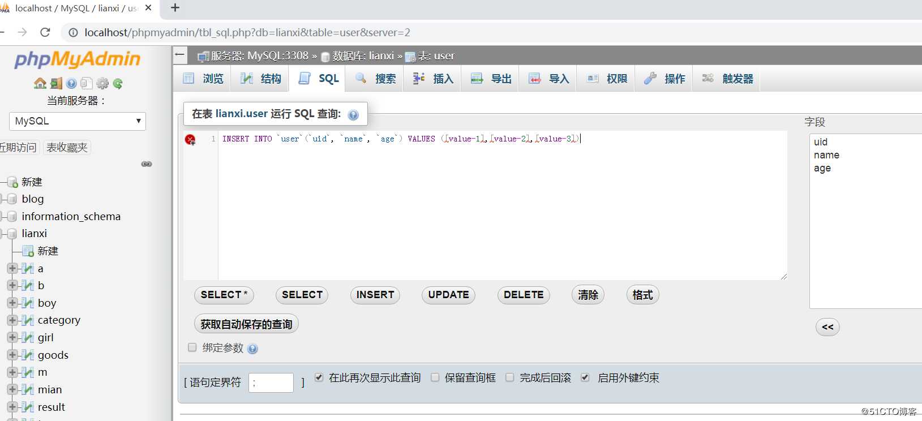Open the 插入 tab
This screenshot has height=421, width=922.
pyautogui.click(x=433, y=79)
